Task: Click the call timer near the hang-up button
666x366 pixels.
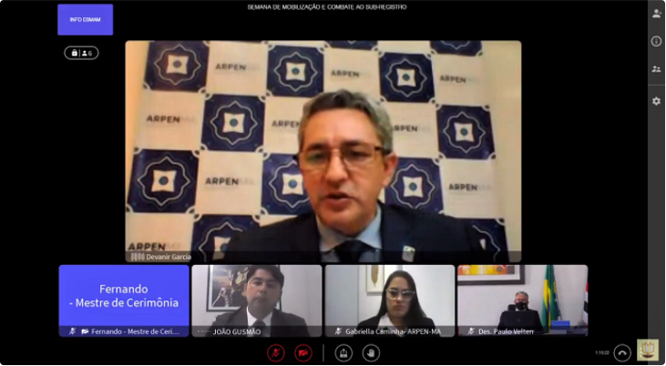Action: pyautogui.click(x=602, y=353)
